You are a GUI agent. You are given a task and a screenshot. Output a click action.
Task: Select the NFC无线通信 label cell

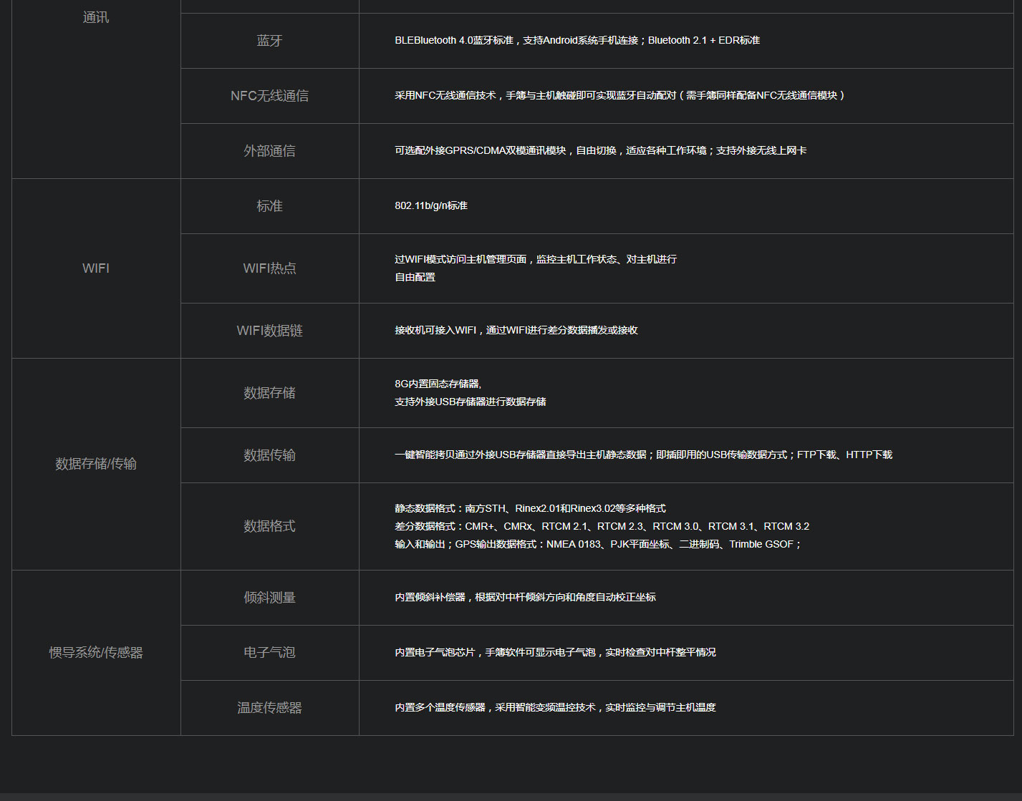tap(269, 96)
